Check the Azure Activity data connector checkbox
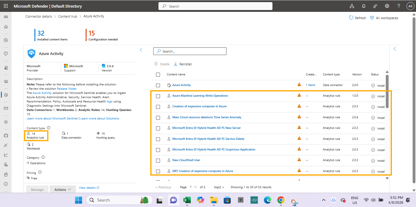 [158, 85]
